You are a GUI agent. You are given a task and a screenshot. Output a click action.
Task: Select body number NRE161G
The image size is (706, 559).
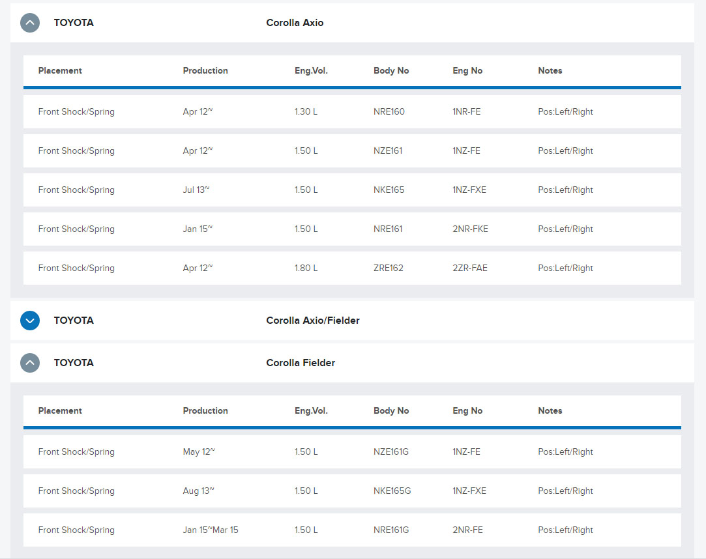(391, 530)
